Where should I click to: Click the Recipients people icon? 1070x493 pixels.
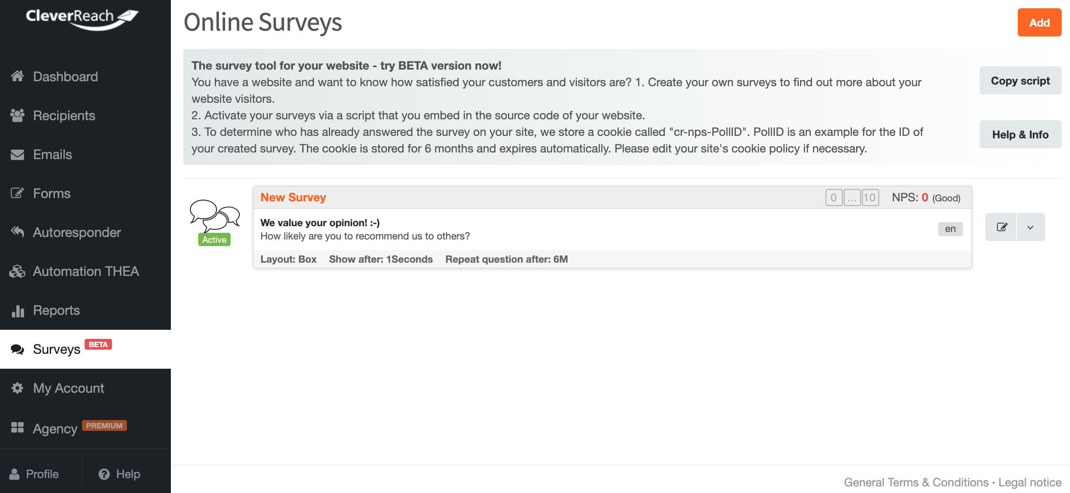click(x=17, y=115)
